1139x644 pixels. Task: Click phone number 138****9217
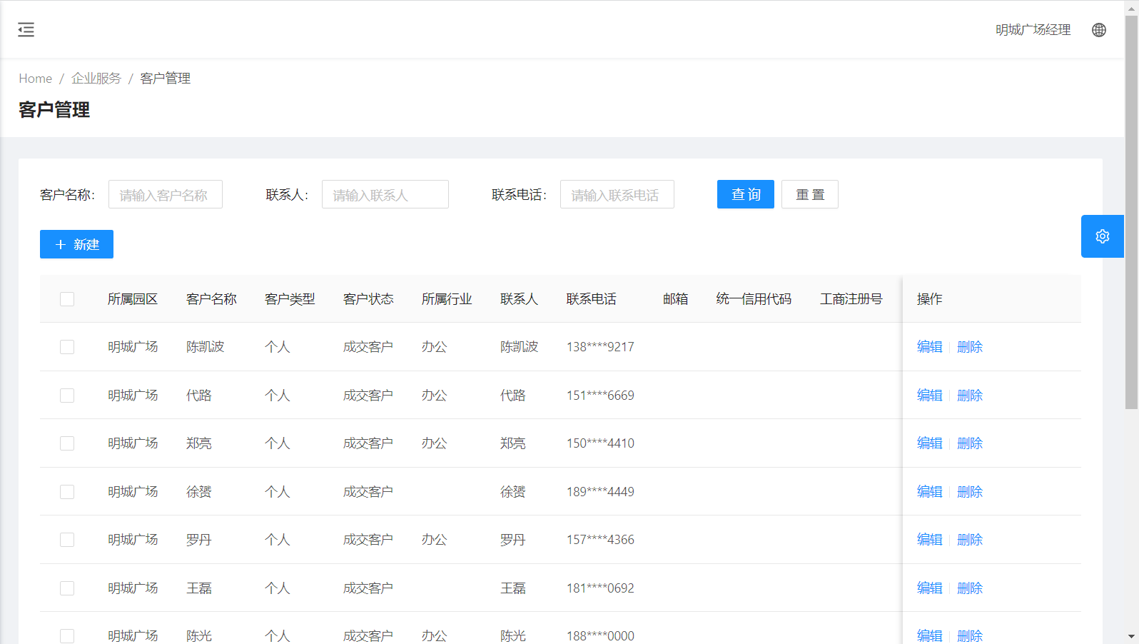coord(600,347)
